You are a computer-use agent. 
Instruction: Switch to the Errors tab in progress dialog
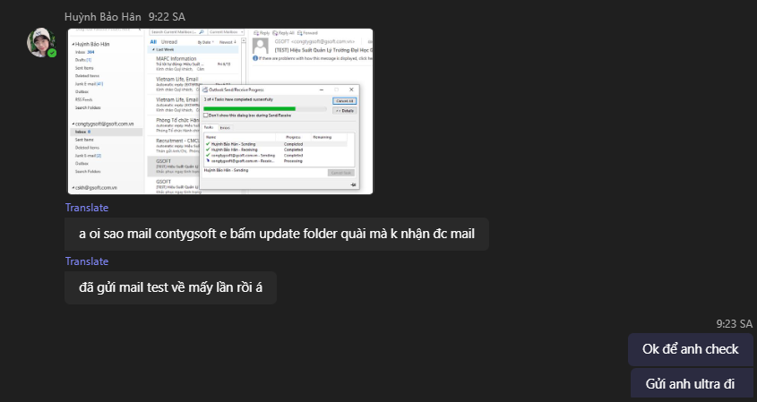(x=224, y=128)
